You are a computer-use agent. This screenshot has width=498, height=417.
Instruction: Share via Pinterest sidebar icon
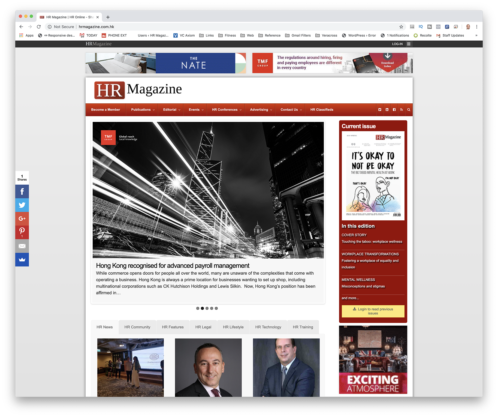click(x=22, y=232)
